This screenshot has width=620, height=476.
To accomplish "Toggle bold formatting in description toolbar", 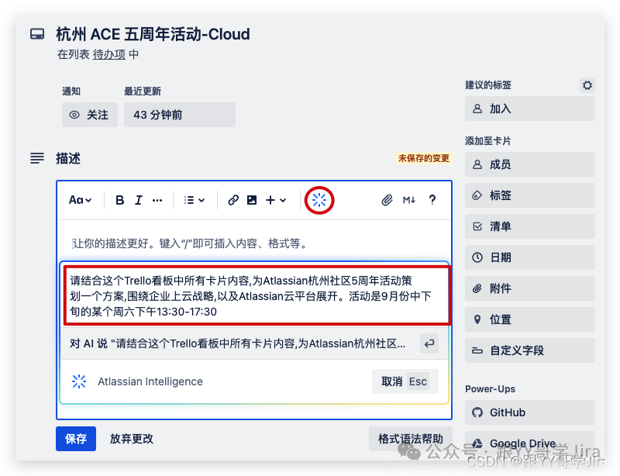I will pos(119,200).
